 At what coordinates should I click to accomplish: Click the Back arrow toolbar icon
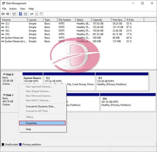tap(3, 14)
